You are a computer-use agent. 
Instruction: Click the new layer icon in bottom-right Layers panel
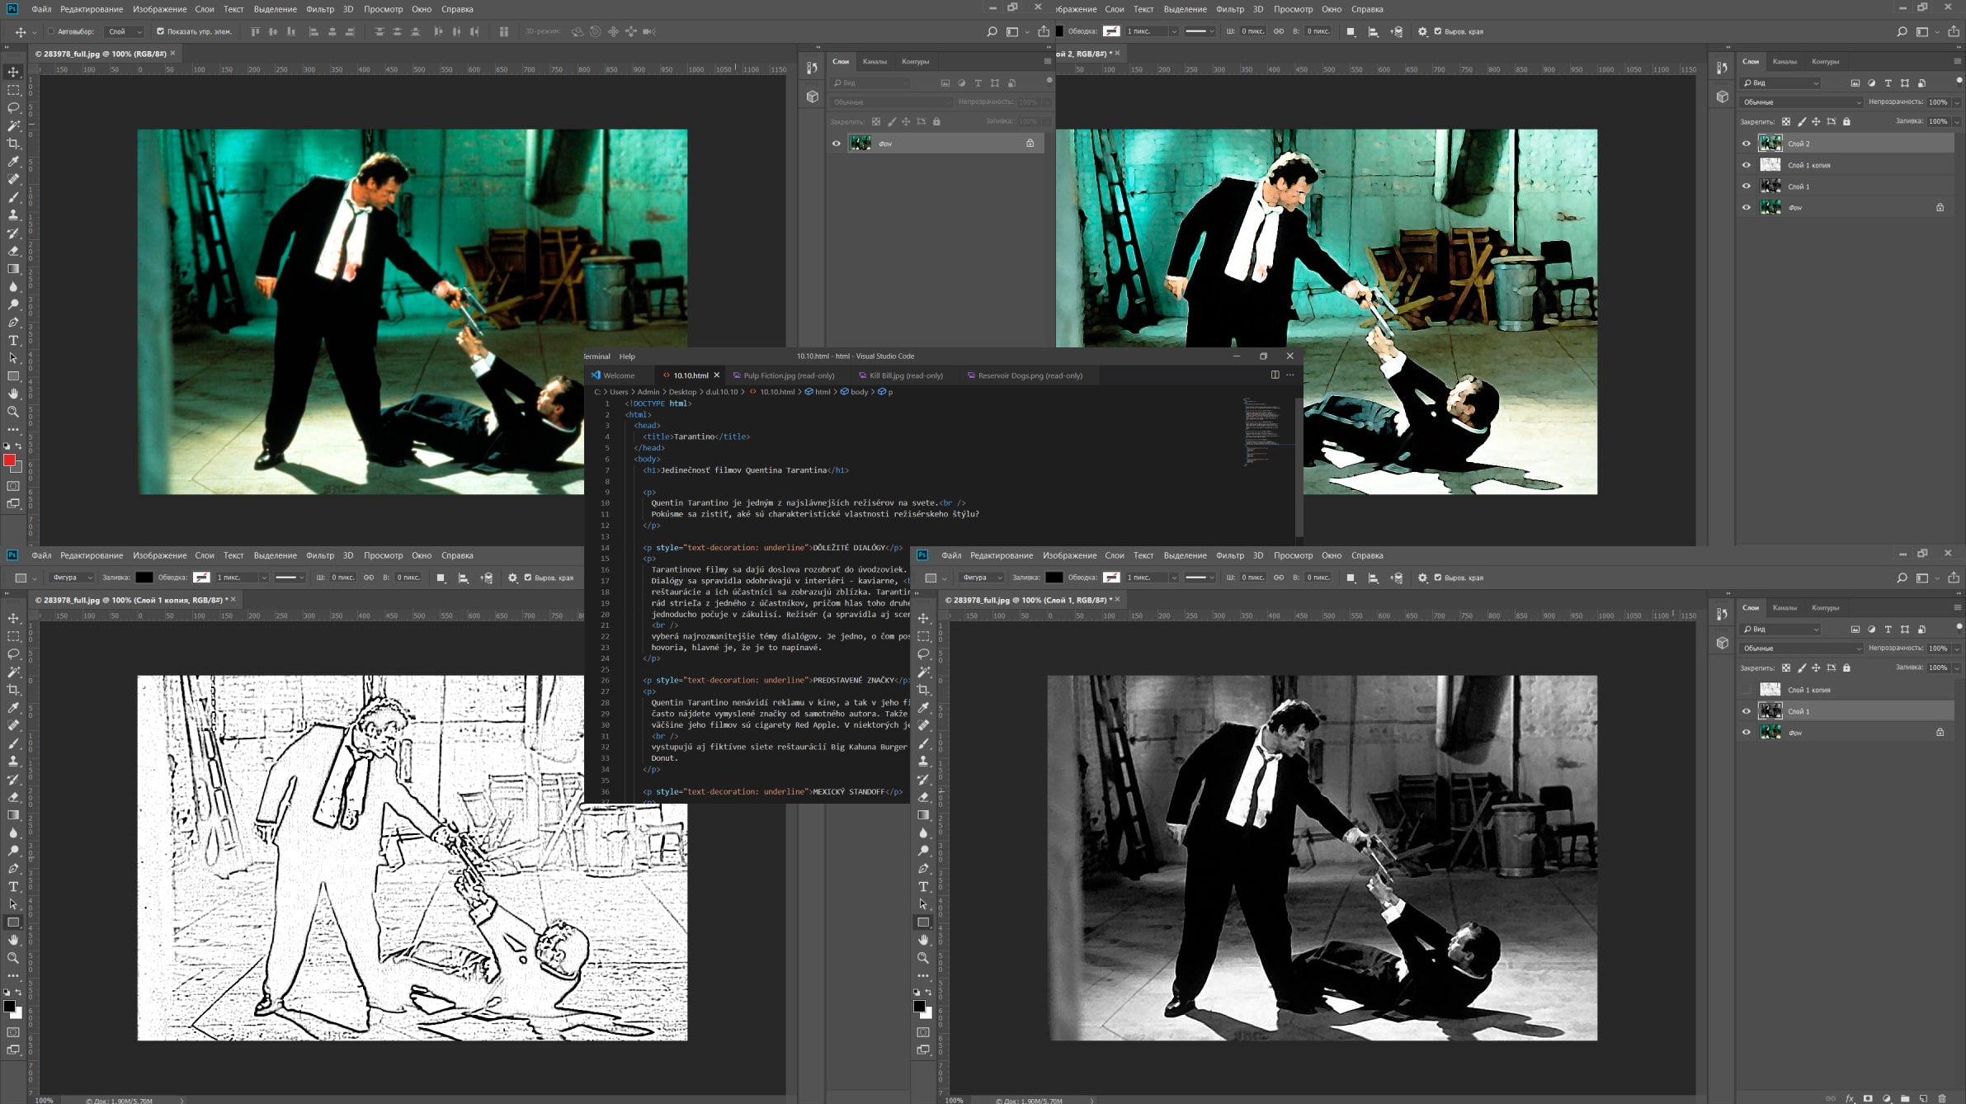click(x=1923, y=1098)
